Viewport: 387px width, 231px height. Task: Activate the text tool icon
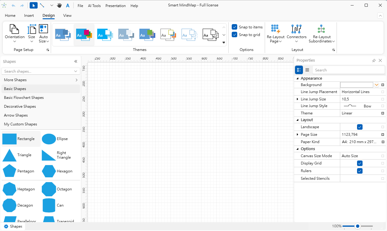click(x=68, y=5)
